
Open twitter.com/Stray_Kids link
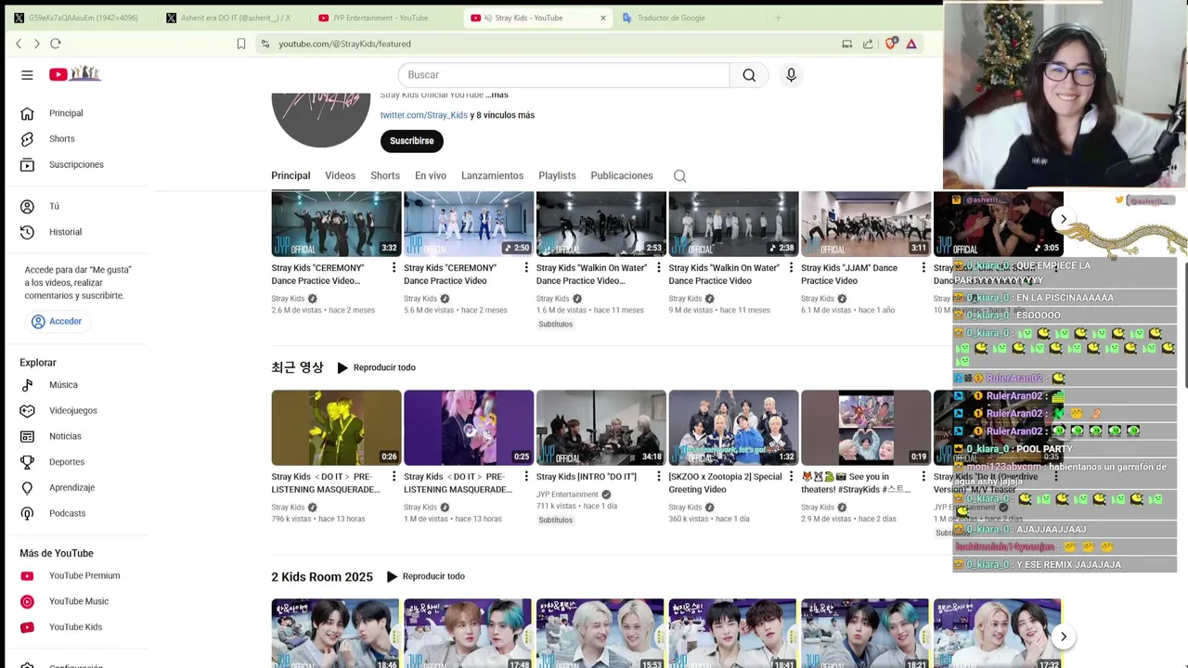423,115
